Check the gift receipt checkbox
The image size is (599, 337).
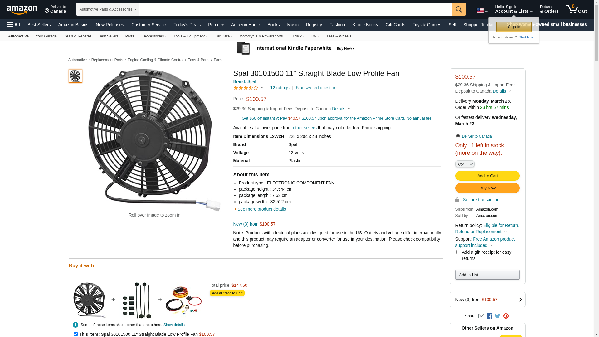[458, 252]
